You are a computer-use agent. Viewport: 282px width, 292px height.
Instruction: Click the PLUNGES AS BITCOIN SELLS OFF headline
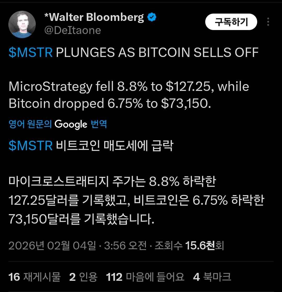[x=157, y=53]
